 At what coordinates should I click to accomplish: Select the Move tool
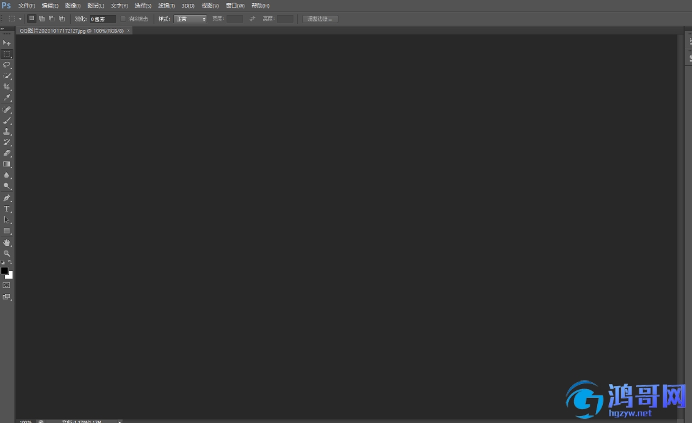[x=7, y=43]
